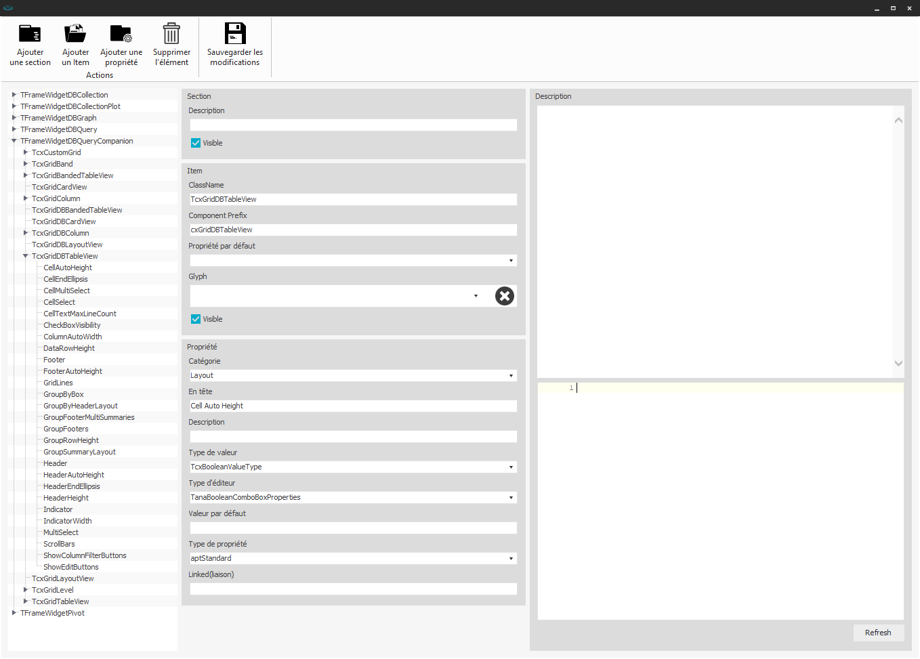Click the application logo in title bar
The image size is (920, 659).
tap(8, 8)
